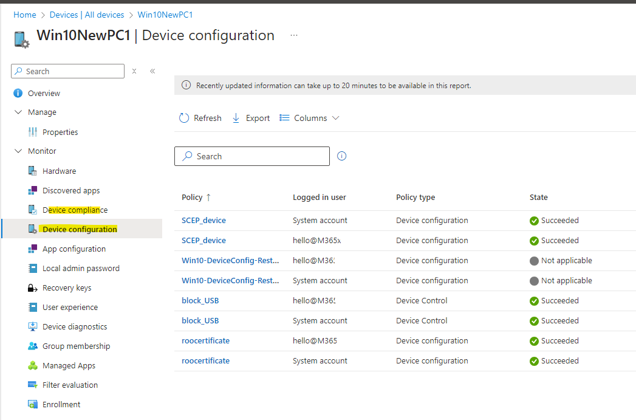The image size is (636, 420).
Task: Sort by State column header
Action: click(x=538, y=198)
